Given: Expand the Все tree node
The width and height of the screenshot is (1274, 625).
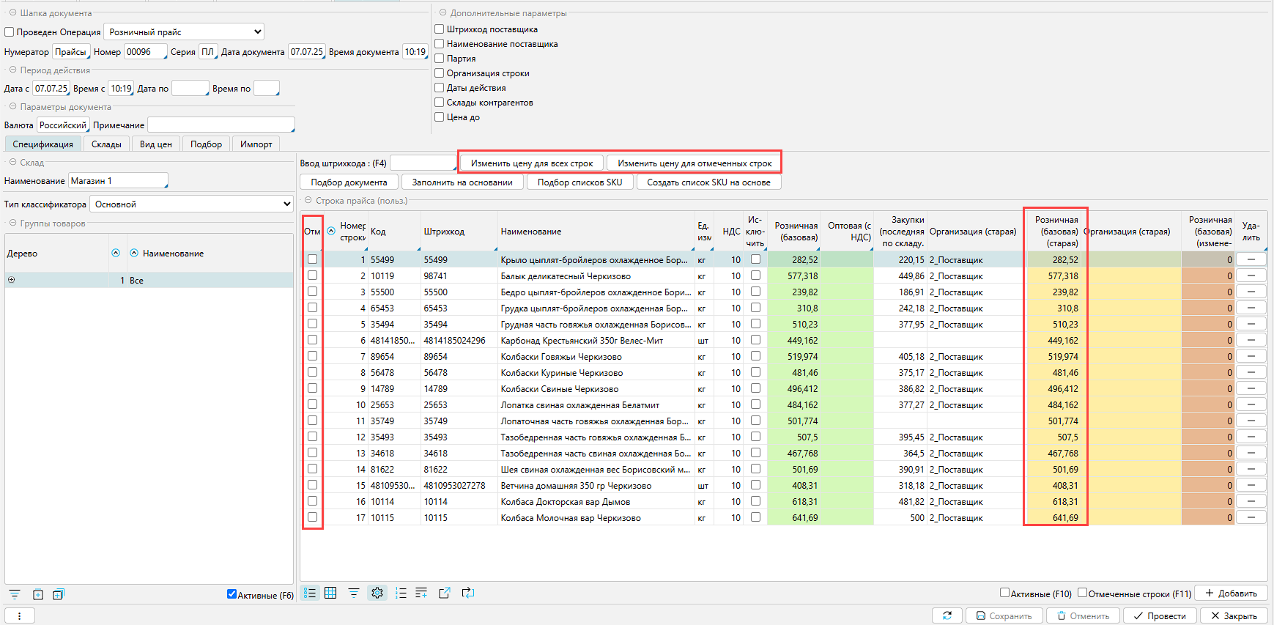Looking at the screenshot, I should click(11, 280).
